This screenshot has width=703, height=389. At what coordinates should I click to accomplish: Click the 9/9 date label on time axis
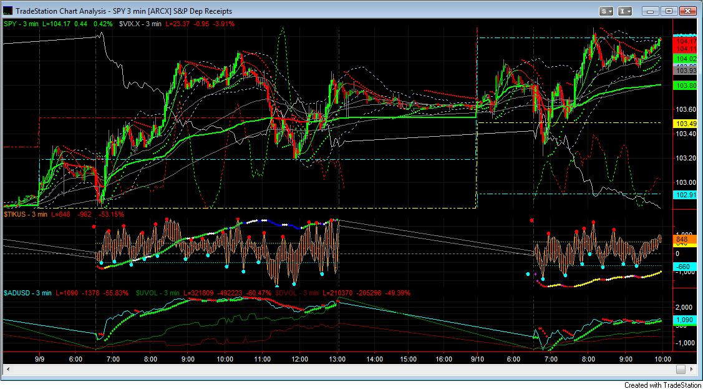pyautogui.click(x=40, y=359)
